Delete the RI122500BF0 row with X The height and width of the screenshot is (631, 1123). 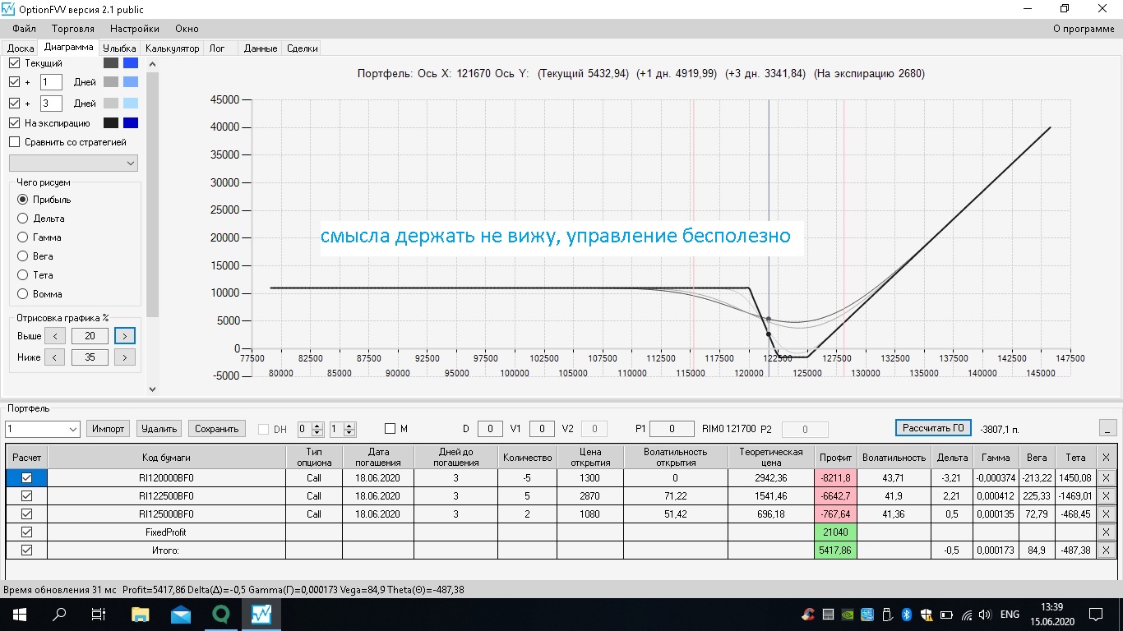[1106, 495]
